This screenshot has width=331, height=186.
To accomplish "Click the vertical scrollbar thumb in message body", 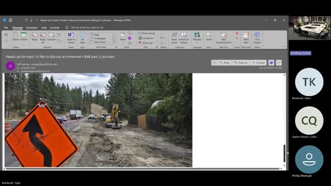I will click(284, 153).
